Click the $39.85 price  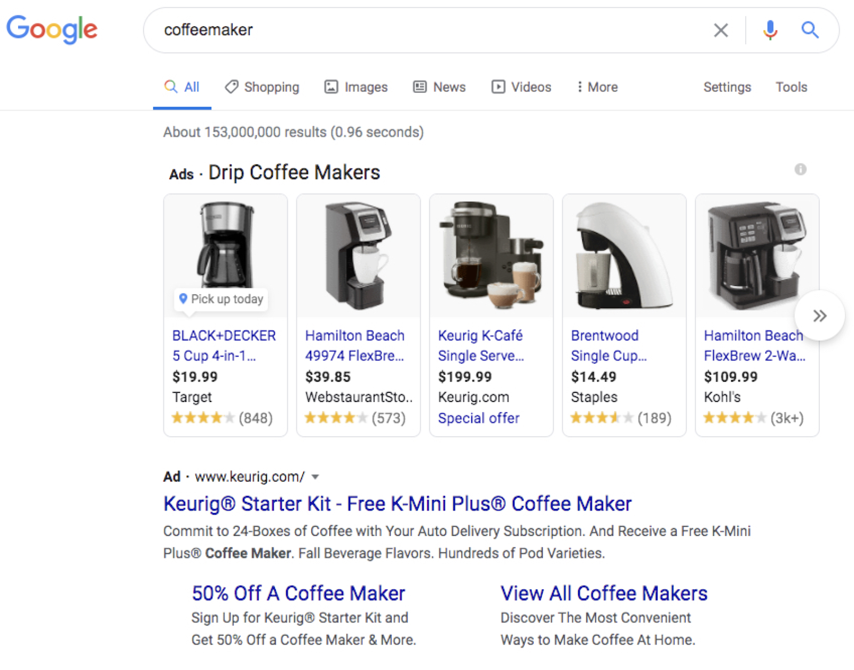click(328, 377)
